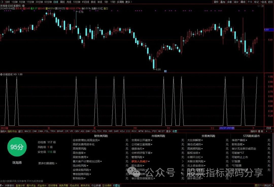Select the BOLL indicator
This screenshot has width=274, height=187.
click(x=148, y=131)
